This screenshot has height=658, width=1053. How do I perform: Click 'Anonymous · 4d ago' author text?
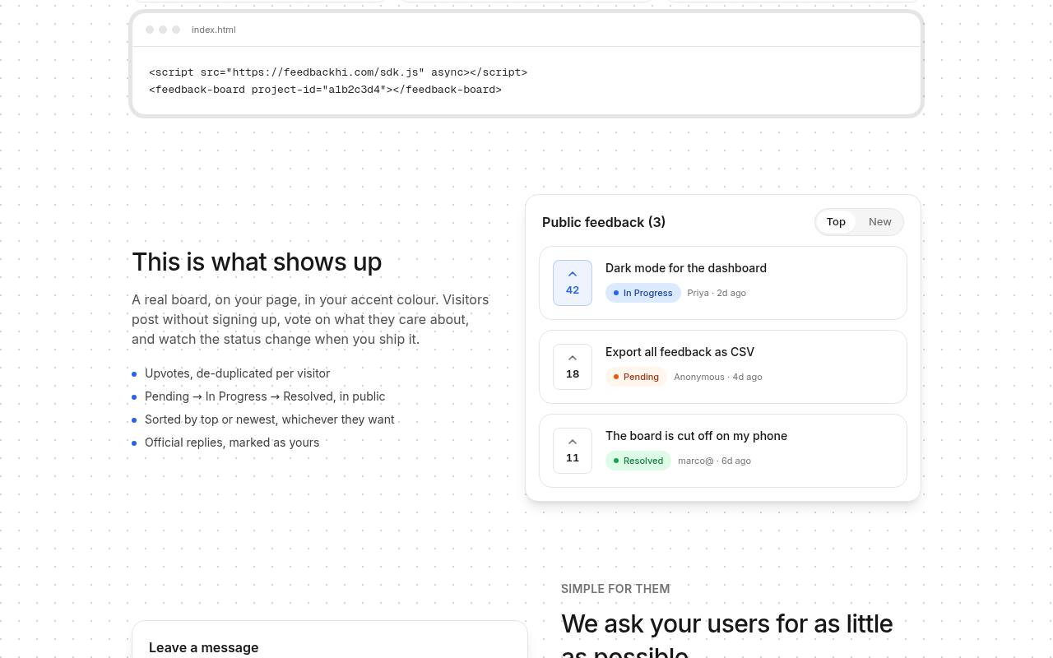point(718,377)
